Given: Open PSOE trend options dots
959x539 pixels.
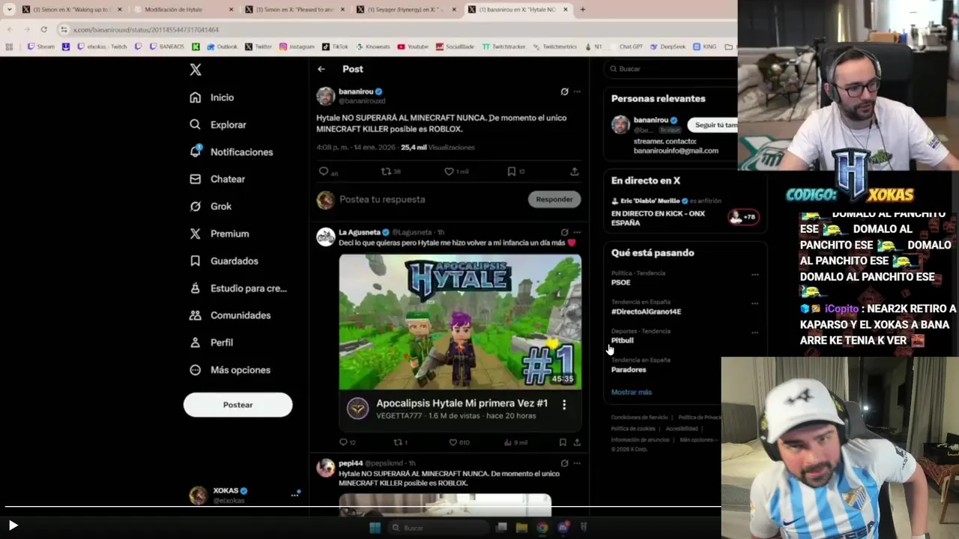Looking at the screenshot, I should coord(754,274).
